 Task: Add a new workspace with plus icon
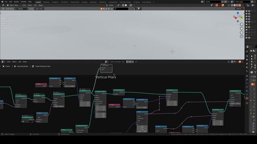tap(153, 2)
